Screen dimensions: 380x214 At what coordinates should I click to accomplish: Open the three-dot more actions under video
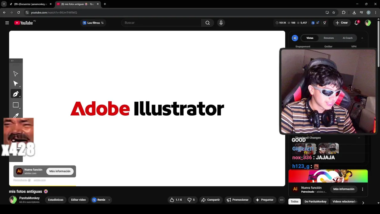(x=281, y=200)
